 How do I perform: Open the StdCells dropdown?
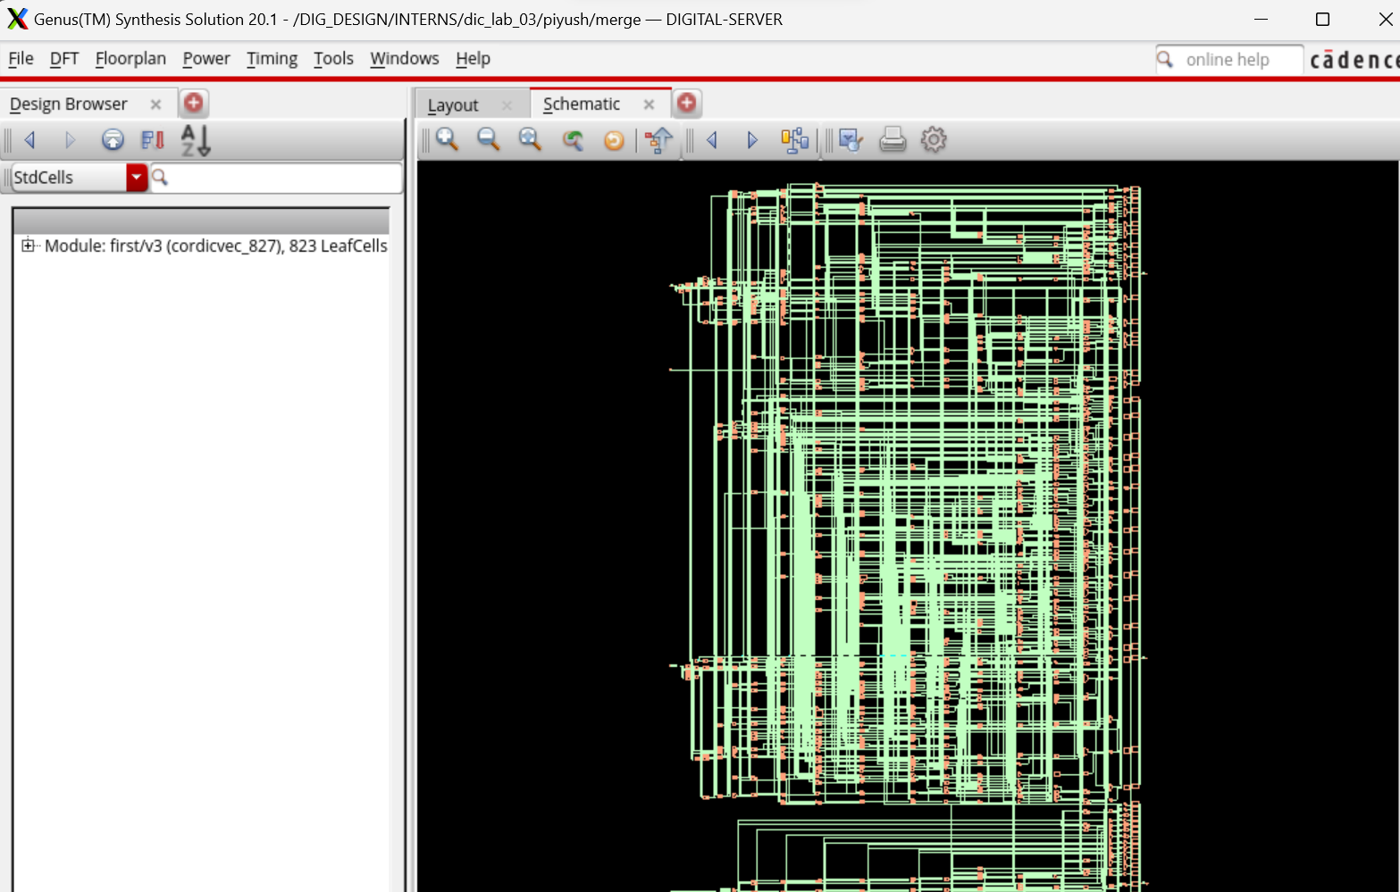tap(137, 178)
